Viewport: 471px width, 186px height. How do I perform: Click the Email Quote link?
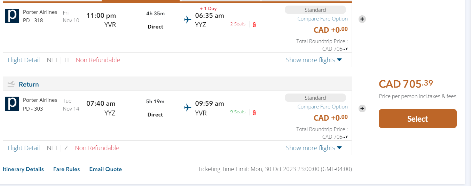[105, 169]
